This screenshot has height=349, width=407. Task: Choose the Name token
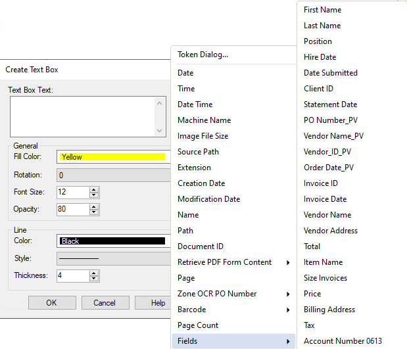point(233,215)
